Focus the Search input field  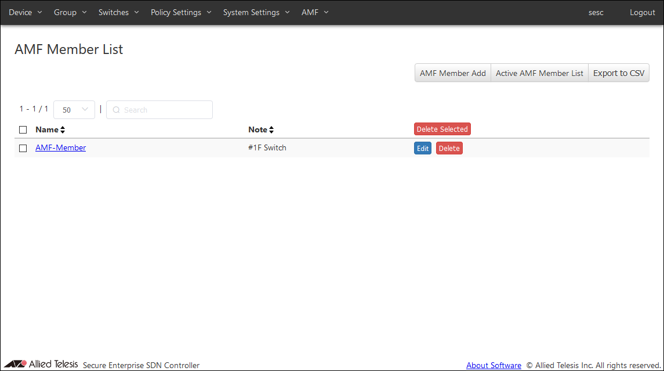(165, 110)
